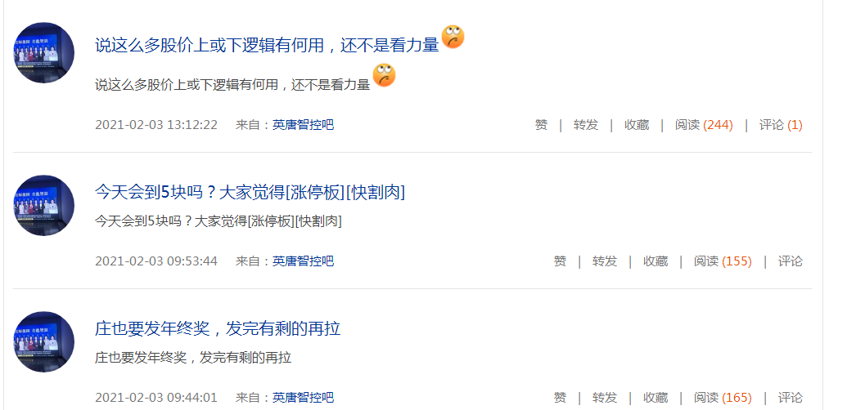Click 评论 on the 今天会到5块吗 post
The image size is (847, 410).
[791, 261]
